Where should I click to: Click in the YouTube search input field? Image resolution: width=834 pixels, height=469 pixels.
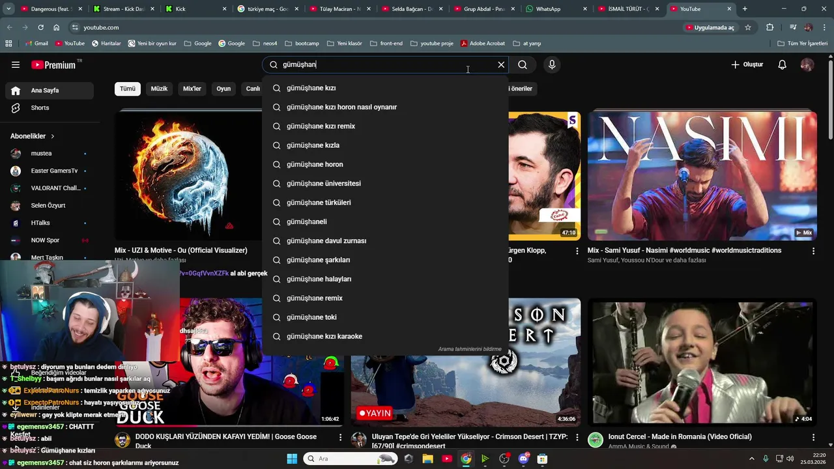click(x=384, y=64)
